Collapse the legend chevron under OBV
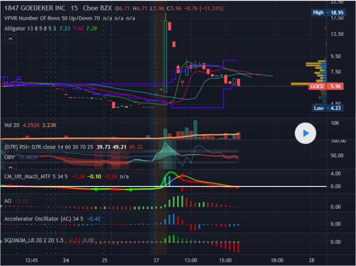The width and height of the screenshot is (356, 266). 10,166
